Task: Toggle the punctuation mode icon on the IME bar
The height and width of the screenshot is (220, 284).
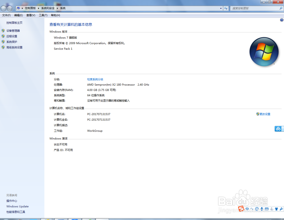Action: (x=252, y=209)
